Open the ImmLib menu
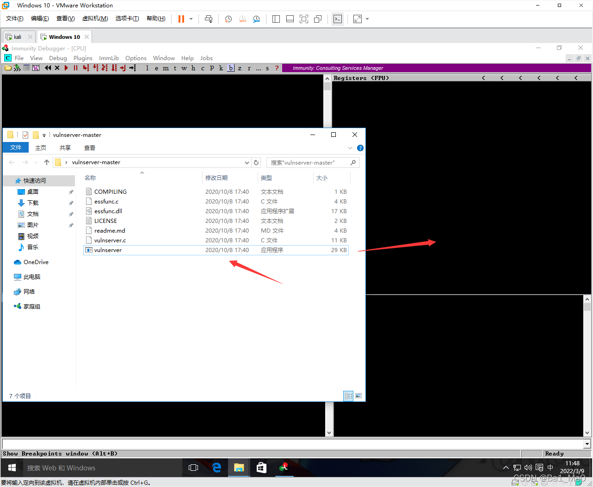The image size is (593, 487). 109,58
